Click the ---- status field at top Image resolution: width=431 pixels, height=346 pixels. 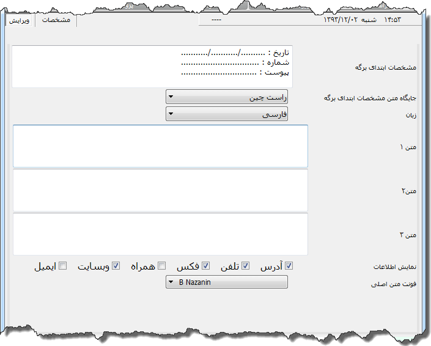pos(216,20)
